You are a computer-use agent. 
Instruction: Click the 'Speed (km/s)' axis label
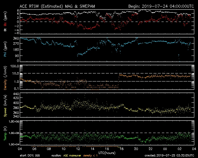(5, 106)
